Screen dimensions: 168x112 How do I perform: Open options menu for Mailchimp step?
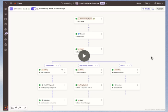[x=65, y=100]
